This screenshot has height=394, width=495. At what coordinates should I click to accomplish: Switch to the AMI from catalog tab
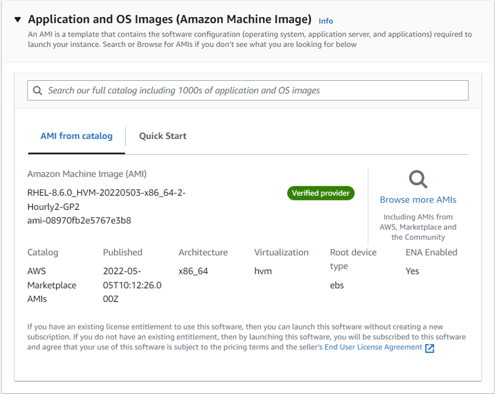pos(76,136)
